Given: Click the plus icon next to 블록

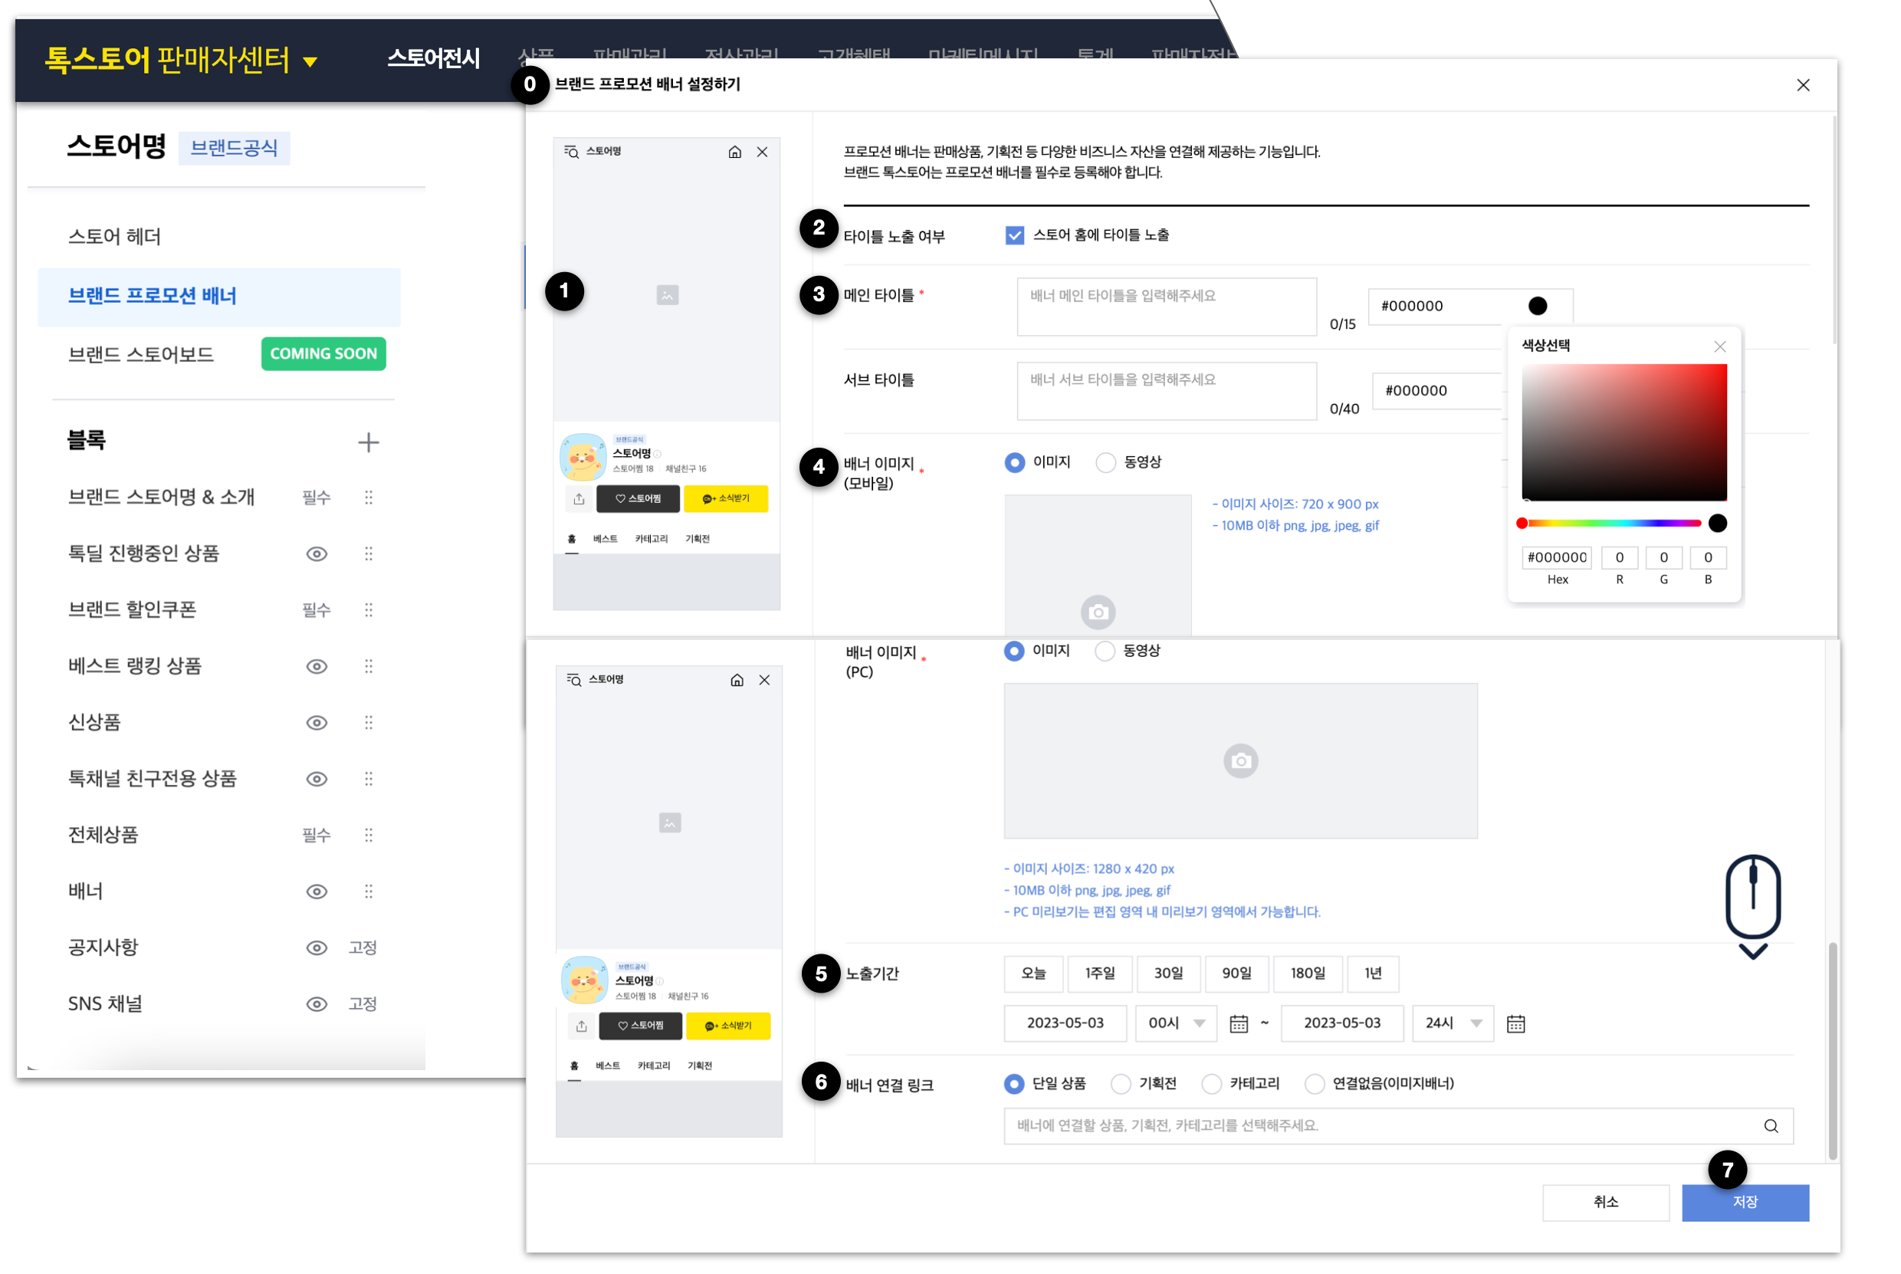Looking at the screenshot, I should [368, 442].
